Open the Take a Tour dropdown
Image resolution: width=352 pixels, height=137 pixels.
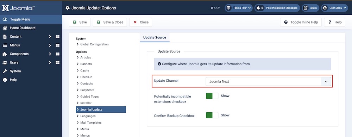(239, 8)
